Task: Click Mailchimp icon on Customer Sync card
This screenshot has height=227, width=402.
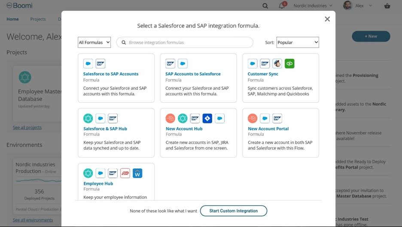Action: pyautogui.click(x=277, y=64)
